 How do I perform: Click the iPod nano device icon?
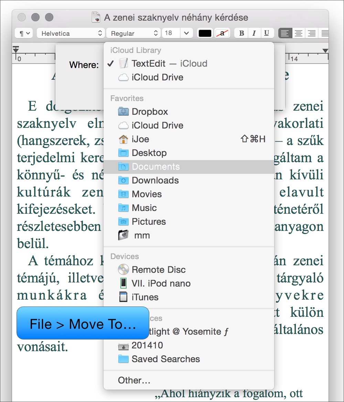[123, 283]
